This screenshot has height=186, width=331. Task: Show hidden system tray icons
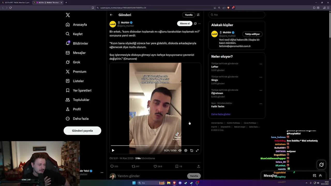[306, 183]
